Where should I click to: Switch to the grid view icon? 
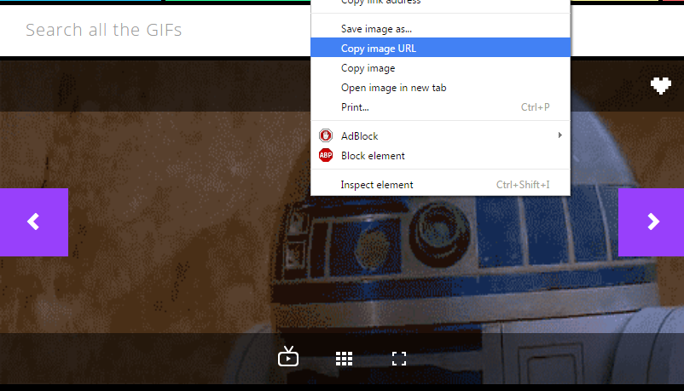[x=344, y=359]
